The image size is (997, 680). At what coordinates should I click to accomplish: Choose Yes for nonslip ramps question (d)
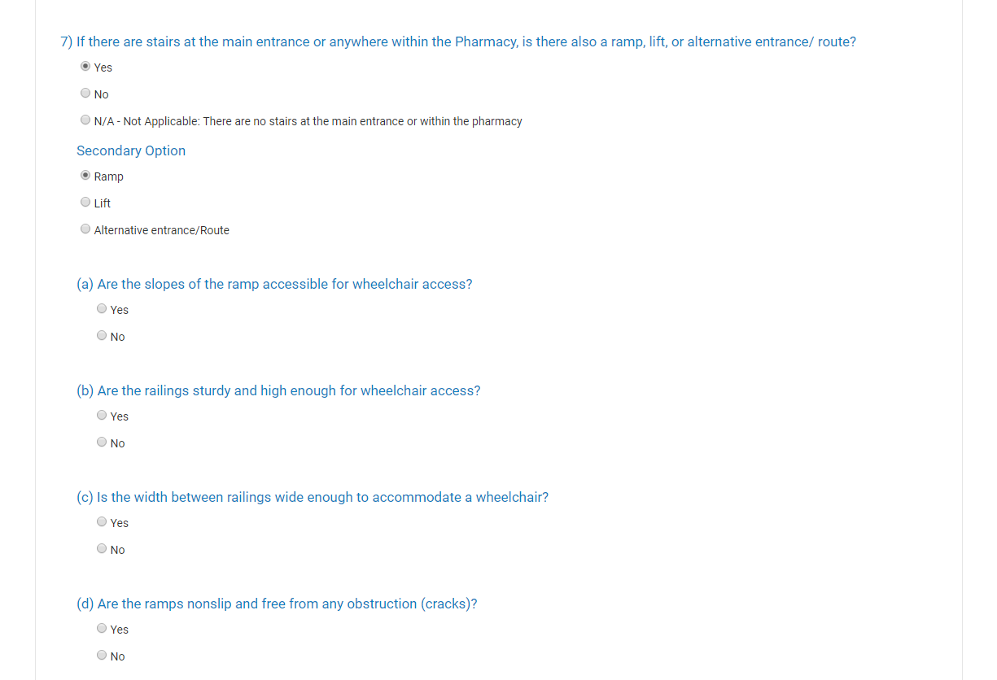(102, 629)
